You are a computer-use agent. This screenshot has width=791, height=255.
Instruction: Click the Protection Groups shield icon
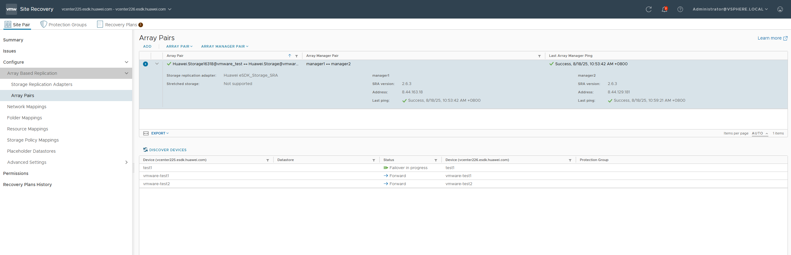click(44, 24)
